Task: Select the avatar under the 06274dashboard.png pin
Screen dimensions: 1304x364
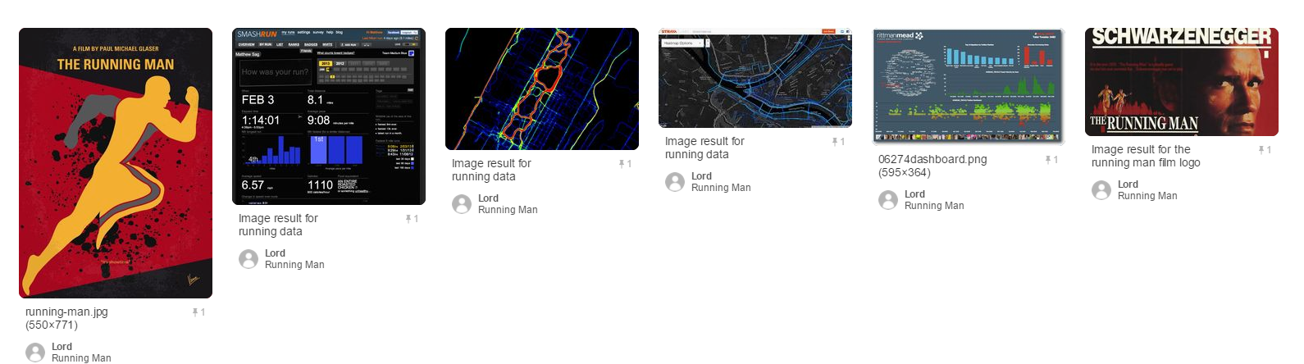Action: pyautogui.click(x=888, y=200)
